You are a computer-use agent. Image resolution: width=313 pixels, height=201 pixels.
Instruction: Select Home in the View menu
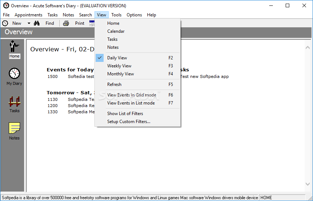(138, 23)
